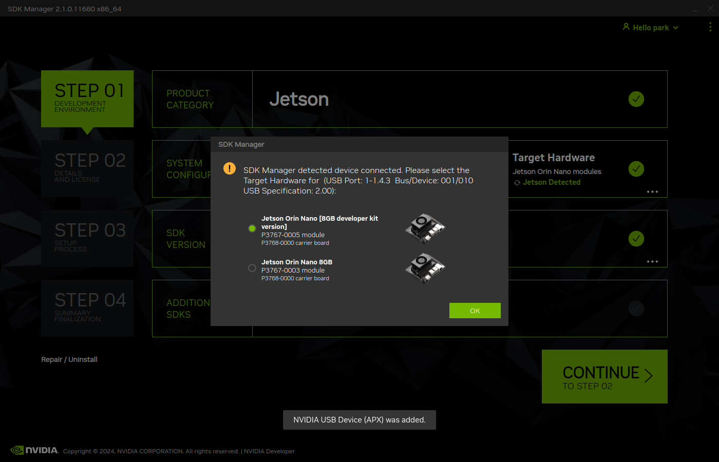Click the user profile icon
Viewport: 719px width, 462px height.
(x=626, y=27)
